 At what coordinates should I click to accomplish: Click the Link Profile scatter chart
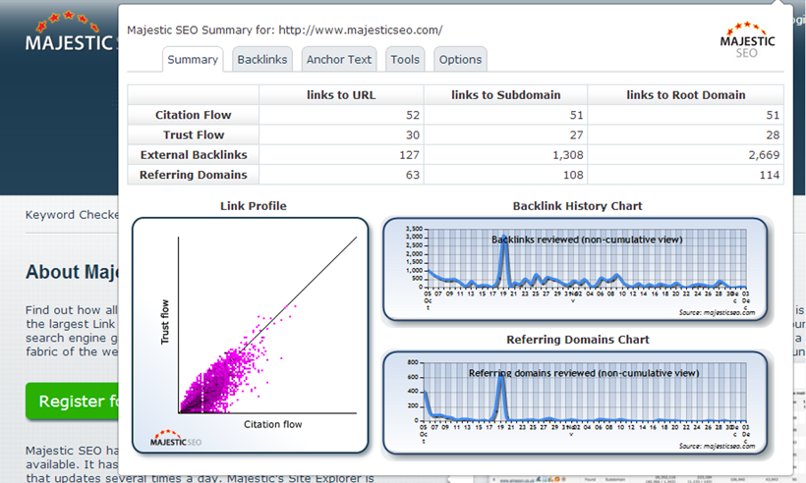(251, 335)
